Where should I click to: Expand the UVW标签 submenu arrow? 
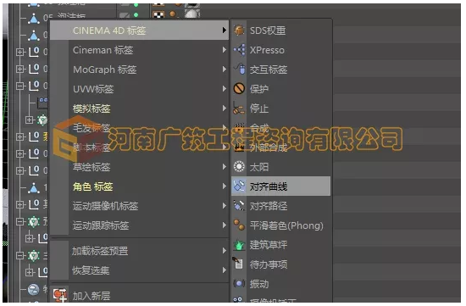(225, 89)
